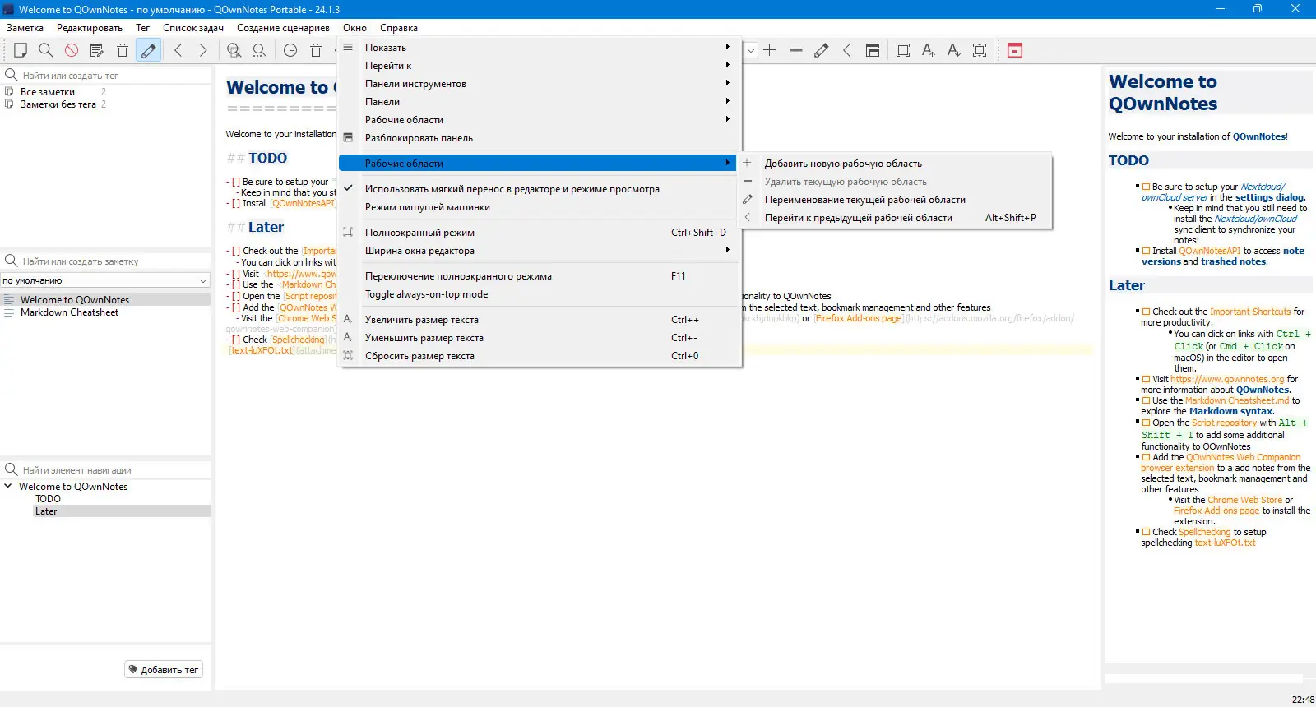Open the 'Создание сценариев' menu
Image resolution: width=1316 pixels, height=707 pixels.
283,28
